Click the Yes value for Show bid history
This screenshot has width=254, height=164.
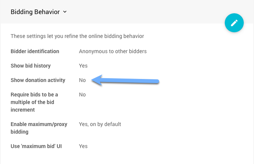pos(83,66)
